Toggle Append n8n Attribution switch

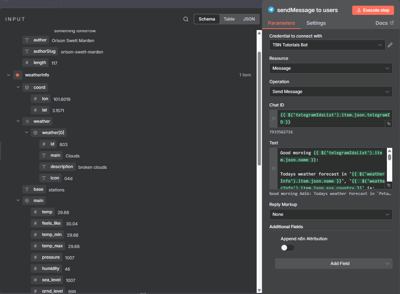[x=287, y=248]
